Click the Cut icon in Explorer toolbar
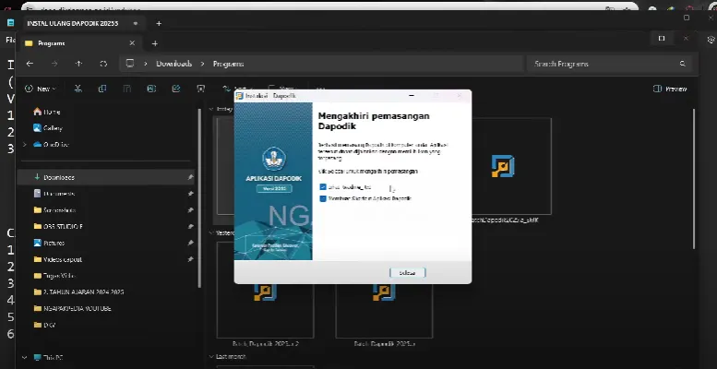The image size is (717, 369). (78, 89)
